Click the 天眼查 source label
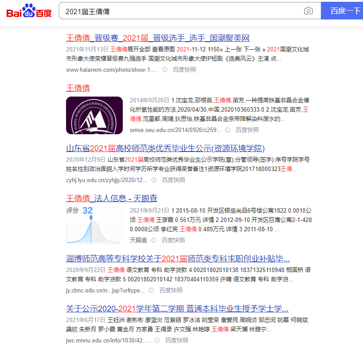Viewport: 363px width, 346px height. (138, 240)
